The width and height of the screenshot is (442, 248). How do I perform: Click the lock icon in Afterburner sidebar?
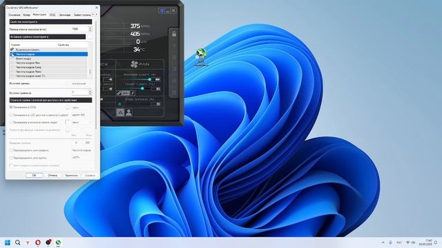click(x=174, y=34)
